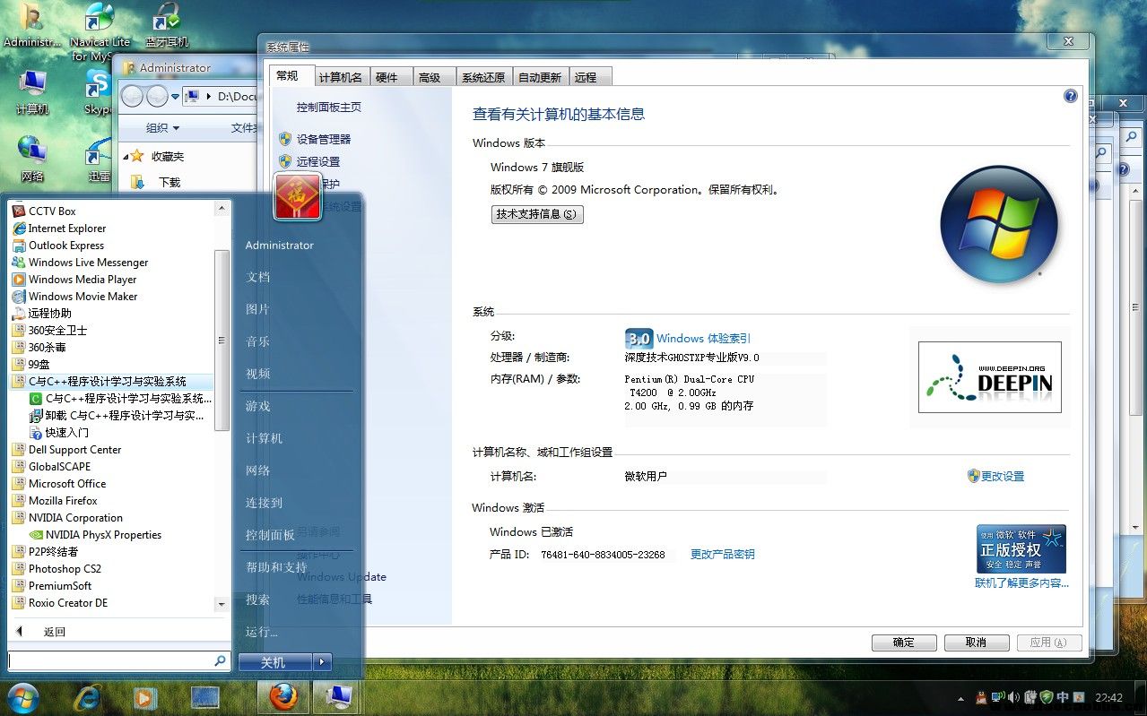Image resolution: width=1147 pixels, height=716 pixels.
Task: Open the Windows 体验索引 link
Action: tap(703, 339)
